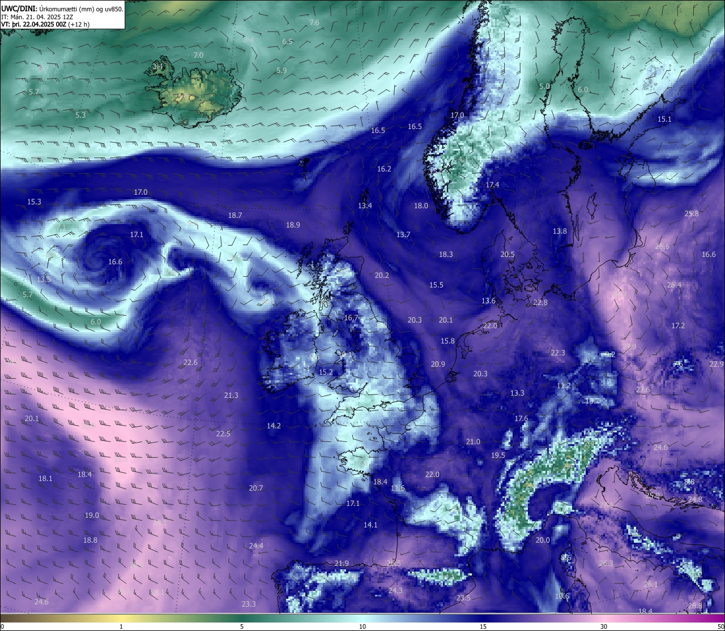Click the map value 19.0
The height and width of the screenshot is (631, 725).
pyautogui.click(x=92, y=515)
